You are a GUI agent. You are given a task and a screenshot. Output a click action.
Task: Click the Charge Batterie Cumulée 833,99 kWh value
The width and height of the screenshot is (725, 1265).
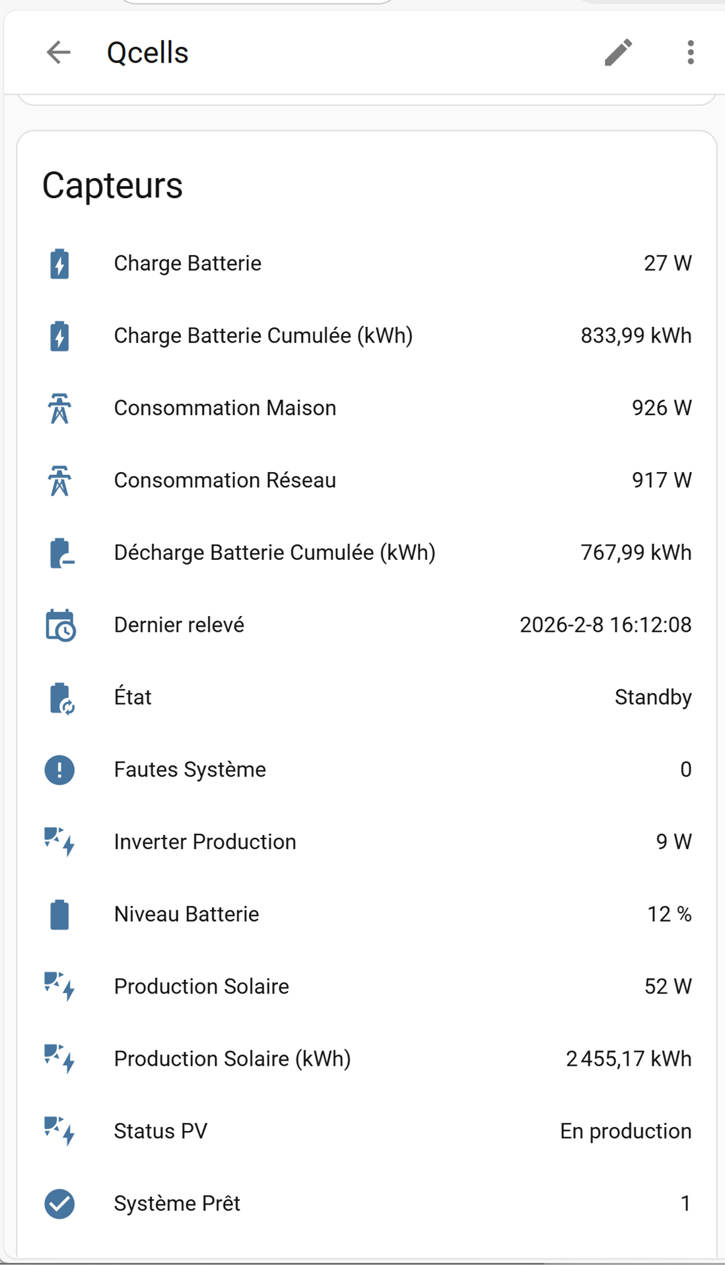click(635, 336)
